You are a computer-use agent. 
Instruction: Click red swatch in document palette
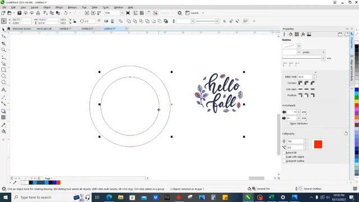(58, 182)
